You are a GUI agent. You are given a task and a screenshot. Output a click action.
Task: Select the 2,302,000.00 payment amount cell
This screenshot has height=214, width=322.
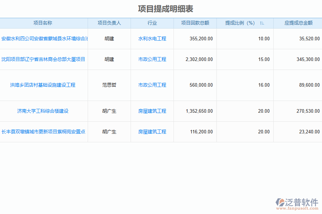199,59
